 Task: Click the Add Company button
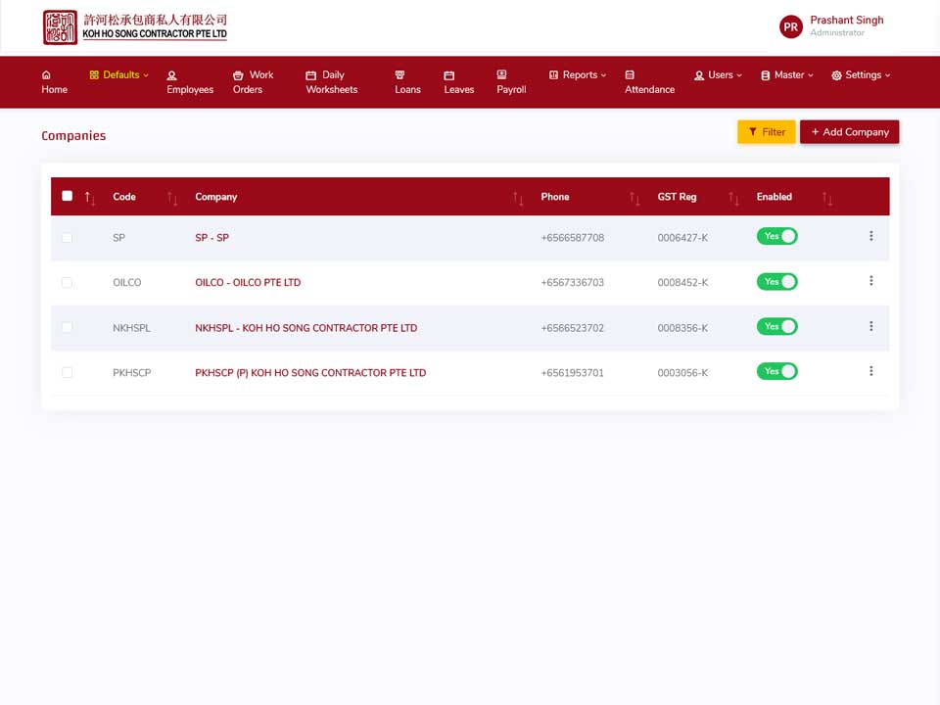pos(850,132)
